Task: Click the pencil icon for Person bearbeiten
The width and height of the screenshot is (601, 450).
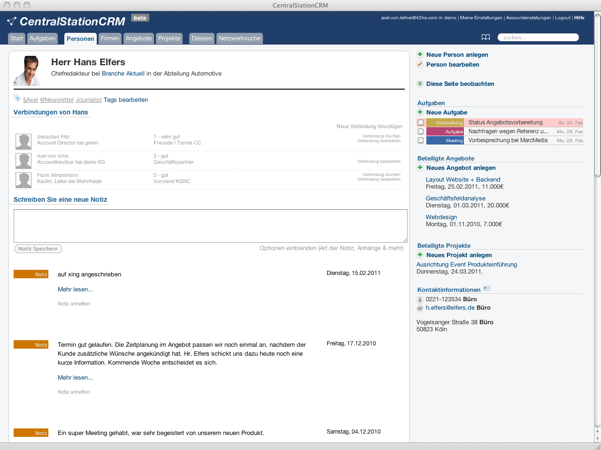Action: (420, 64)
